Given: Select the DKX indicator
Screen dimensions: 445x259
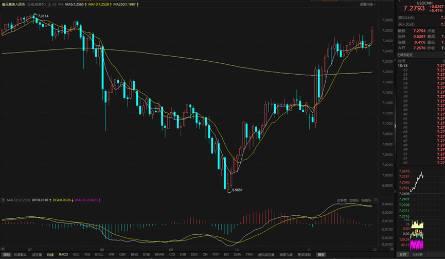Looking at the screenshot, I should 194,254.
